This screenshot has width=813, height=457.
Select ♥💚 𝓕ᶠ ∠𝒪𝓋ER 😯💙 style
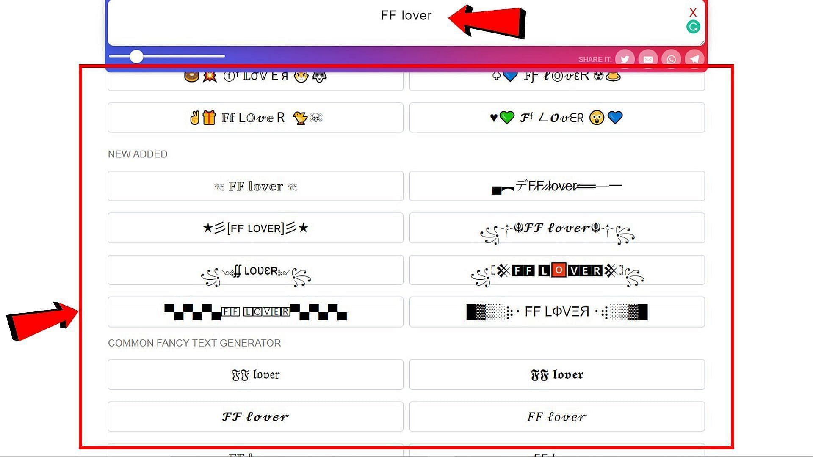pos(557,117)
